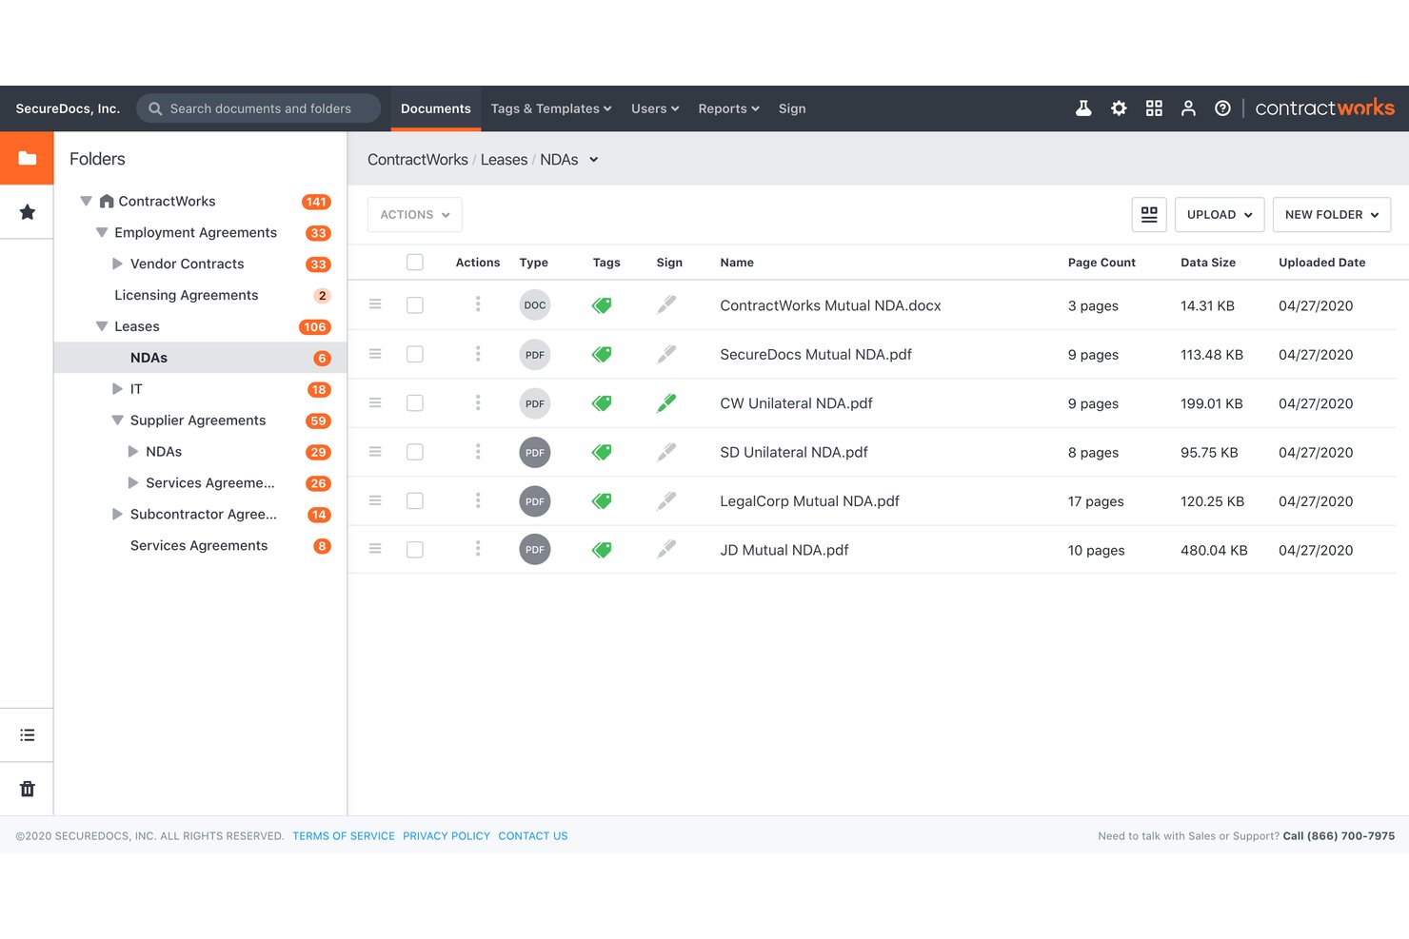Open actions kebab menu for SecureDocs Mutual NDA.pdf
The height and width of the screenshot is (939, 1409).
click(478, 354)
